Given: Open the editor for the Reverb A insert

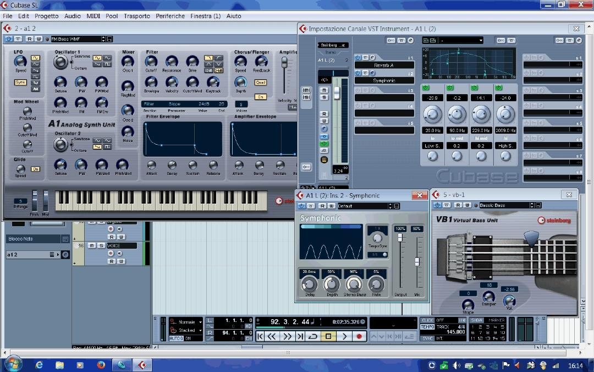Looking at the screenshot, I should coord(372,58).
